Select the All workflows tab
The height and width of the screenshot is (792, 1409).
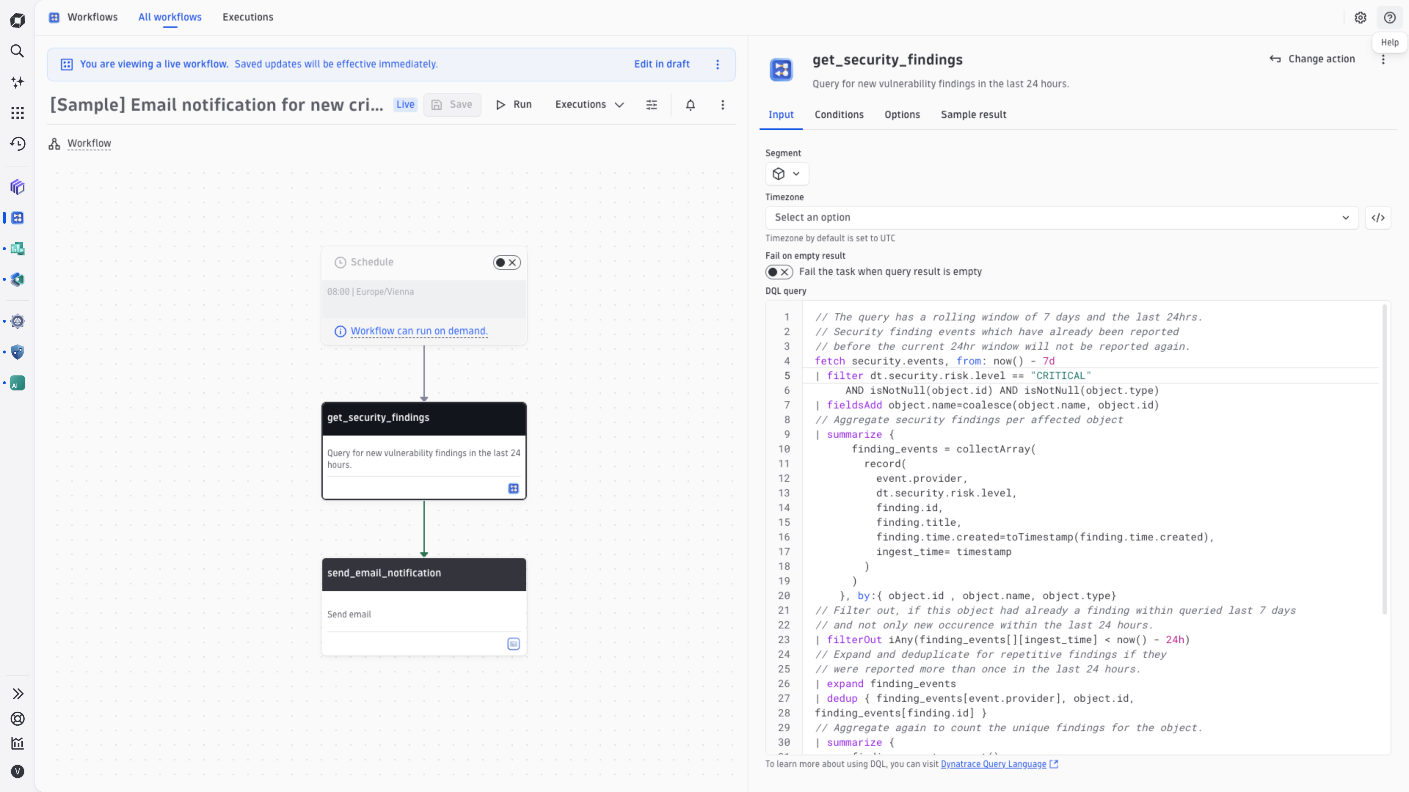pos(170,18)
